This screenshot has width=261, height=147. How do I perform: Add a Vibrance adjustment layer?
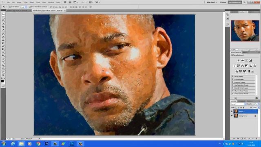point(234,66)
